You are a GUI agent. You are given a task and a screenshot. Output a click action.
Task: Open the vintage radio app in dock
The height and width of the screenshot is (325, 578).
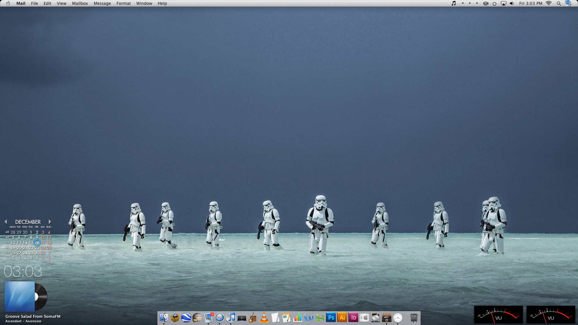coord(387,317)
